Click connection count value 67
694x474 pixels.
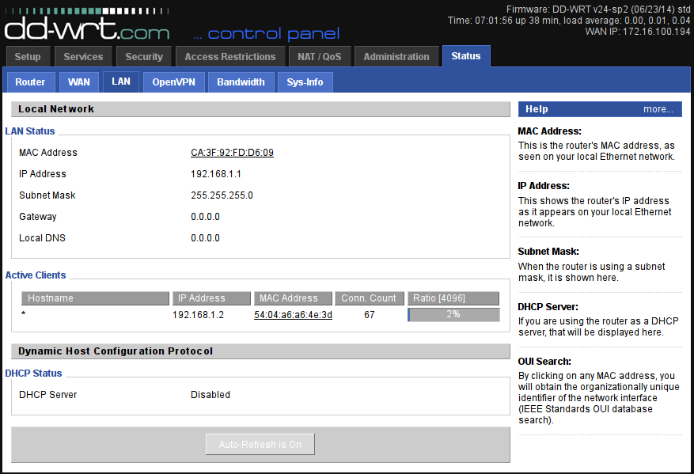(370, 315)
